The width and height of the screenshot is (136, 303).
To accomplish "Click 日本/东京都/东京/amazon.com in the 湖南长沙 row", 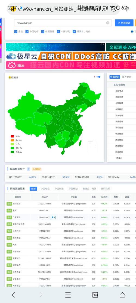I will (x=74, y=258).
